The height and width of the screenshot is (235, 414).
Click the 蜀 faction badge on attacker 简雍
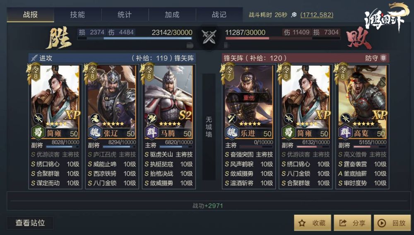pyautogui.click(x=38, y=132)
